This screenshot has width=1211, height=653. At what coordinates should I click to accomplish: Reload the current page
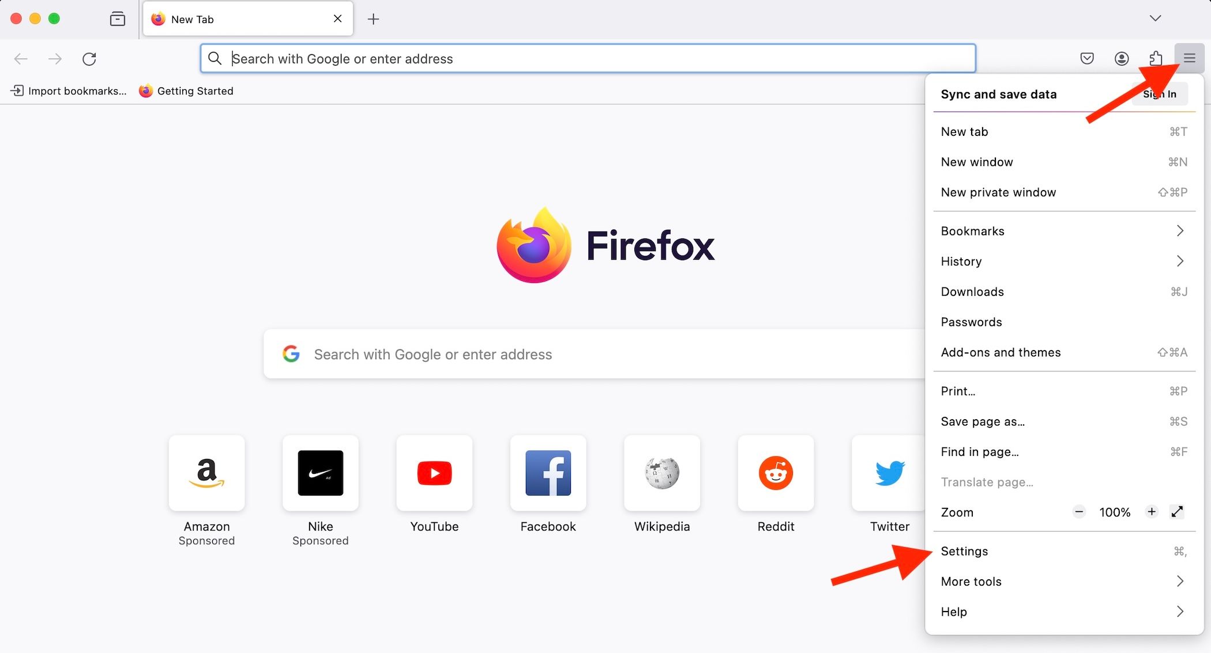[89, 59]
